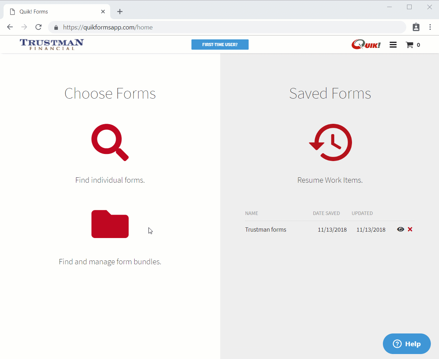Open Trustman forms saved item
Viewport: 439px width, 359px height.
[266, 230]
